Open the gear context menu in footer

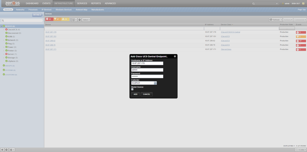(12, 150)
